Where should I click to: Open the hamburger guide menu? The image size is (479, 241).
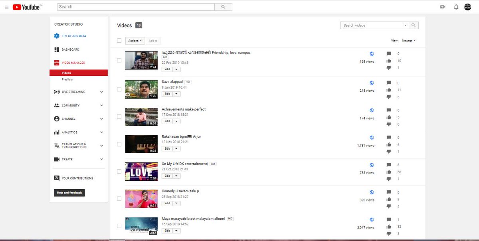tap(6, 7)
